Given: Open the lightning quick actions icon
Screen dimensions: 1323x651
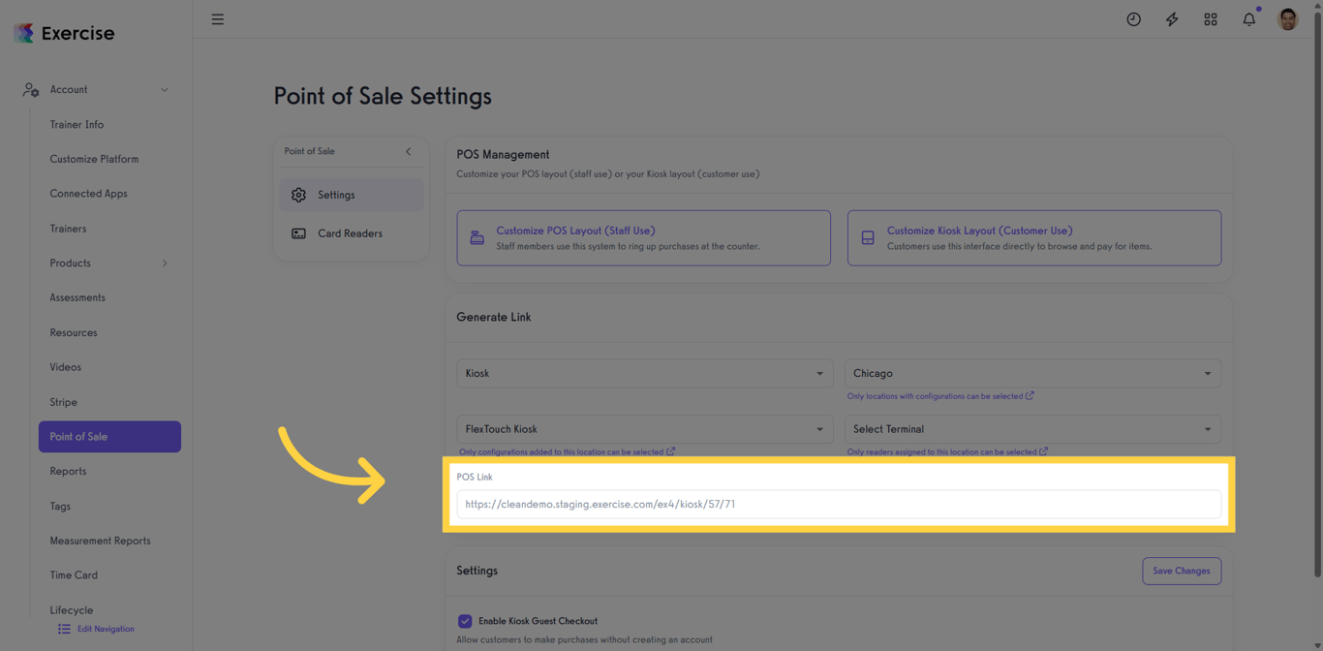Looking at the screenshot, I should click(1172, 18).
